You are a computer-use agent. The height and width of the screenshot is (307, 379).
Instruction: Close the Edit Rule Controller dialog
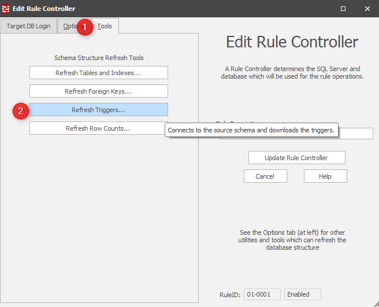click(367, 9)
